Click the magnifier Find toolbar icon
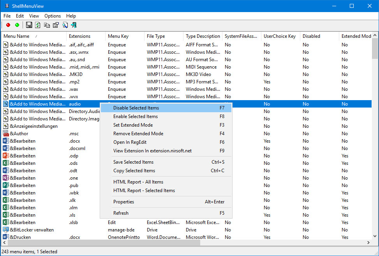 [x=65, y=25]
